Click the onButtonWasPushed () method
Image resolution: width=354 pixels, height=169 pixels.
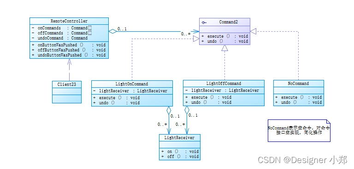tap(69, 45)
